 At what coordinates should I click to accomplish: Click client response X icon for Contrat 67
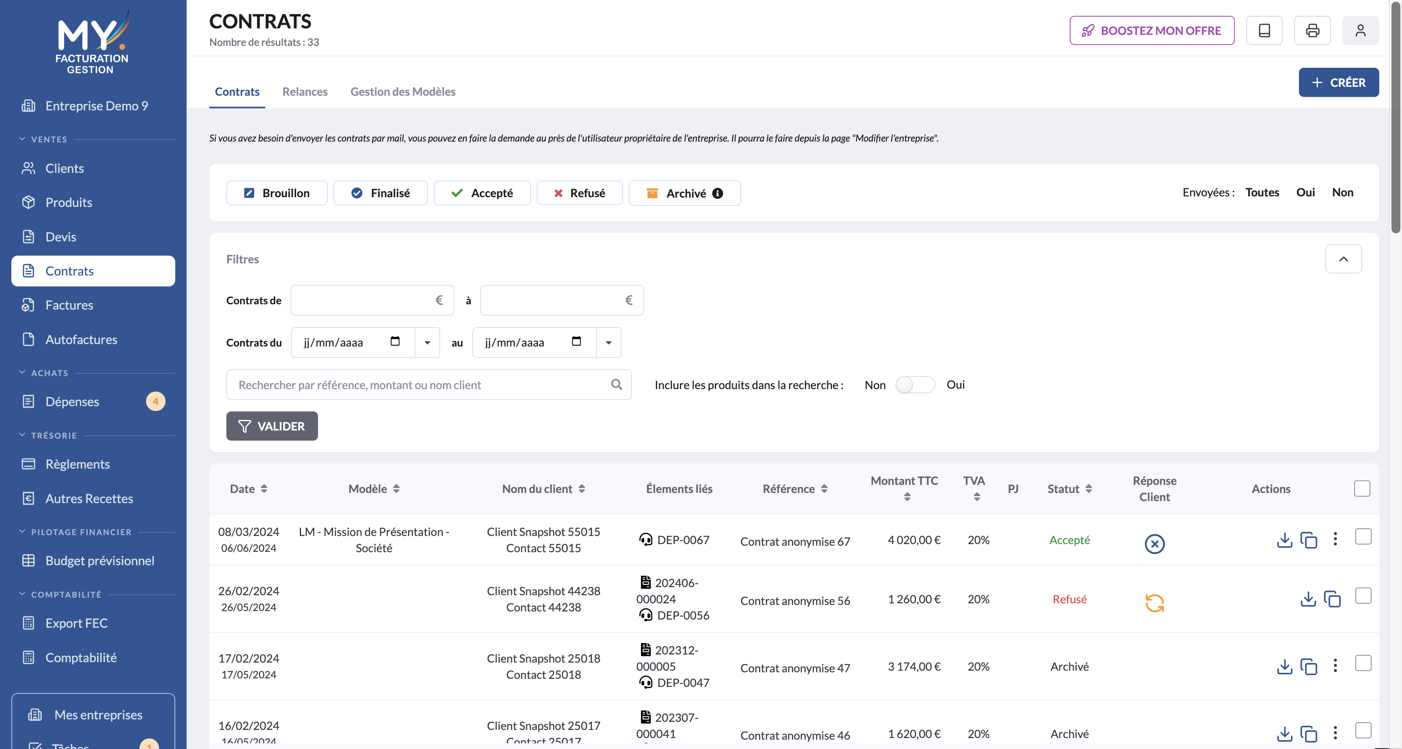point(1155,544)
